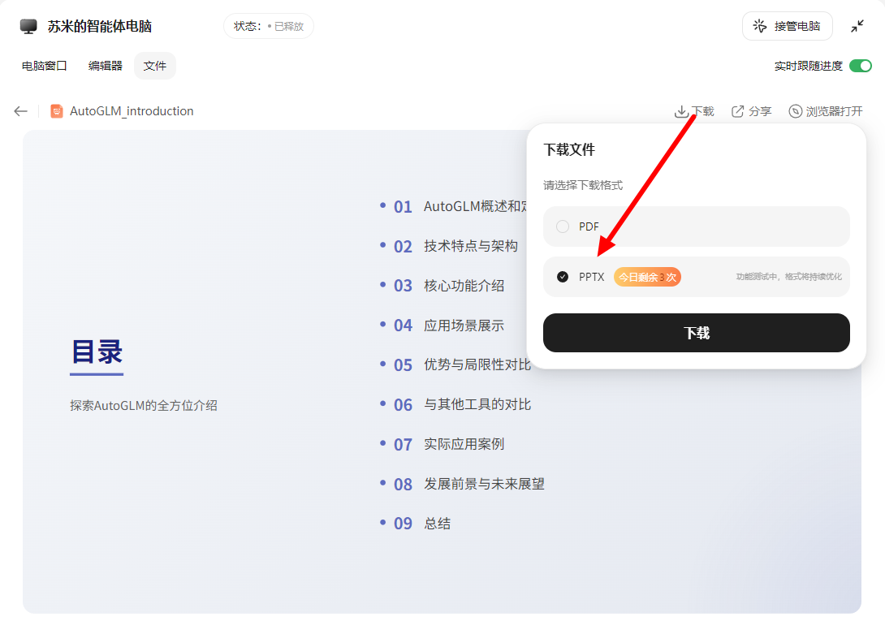Click the 今日剩余 orange badge
This screenshot has width=885, height=621.
pyautogui.click(x=647, y=277)
